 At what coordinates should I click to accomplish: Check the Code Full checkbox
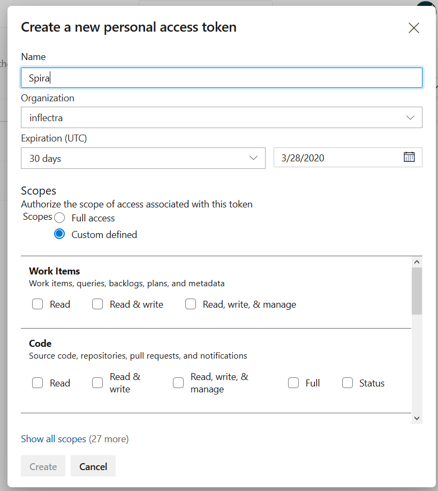[293, 383]
